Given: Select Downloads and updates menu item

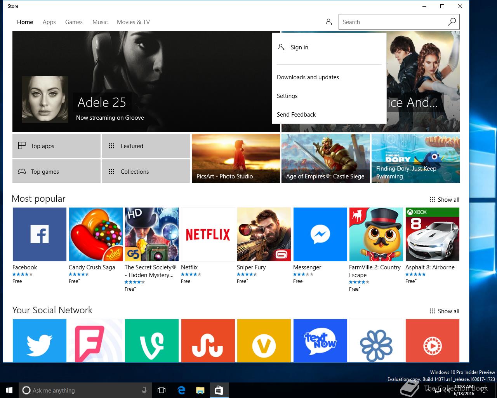Looking at the screenshot, I should click(x=329, y=77).
